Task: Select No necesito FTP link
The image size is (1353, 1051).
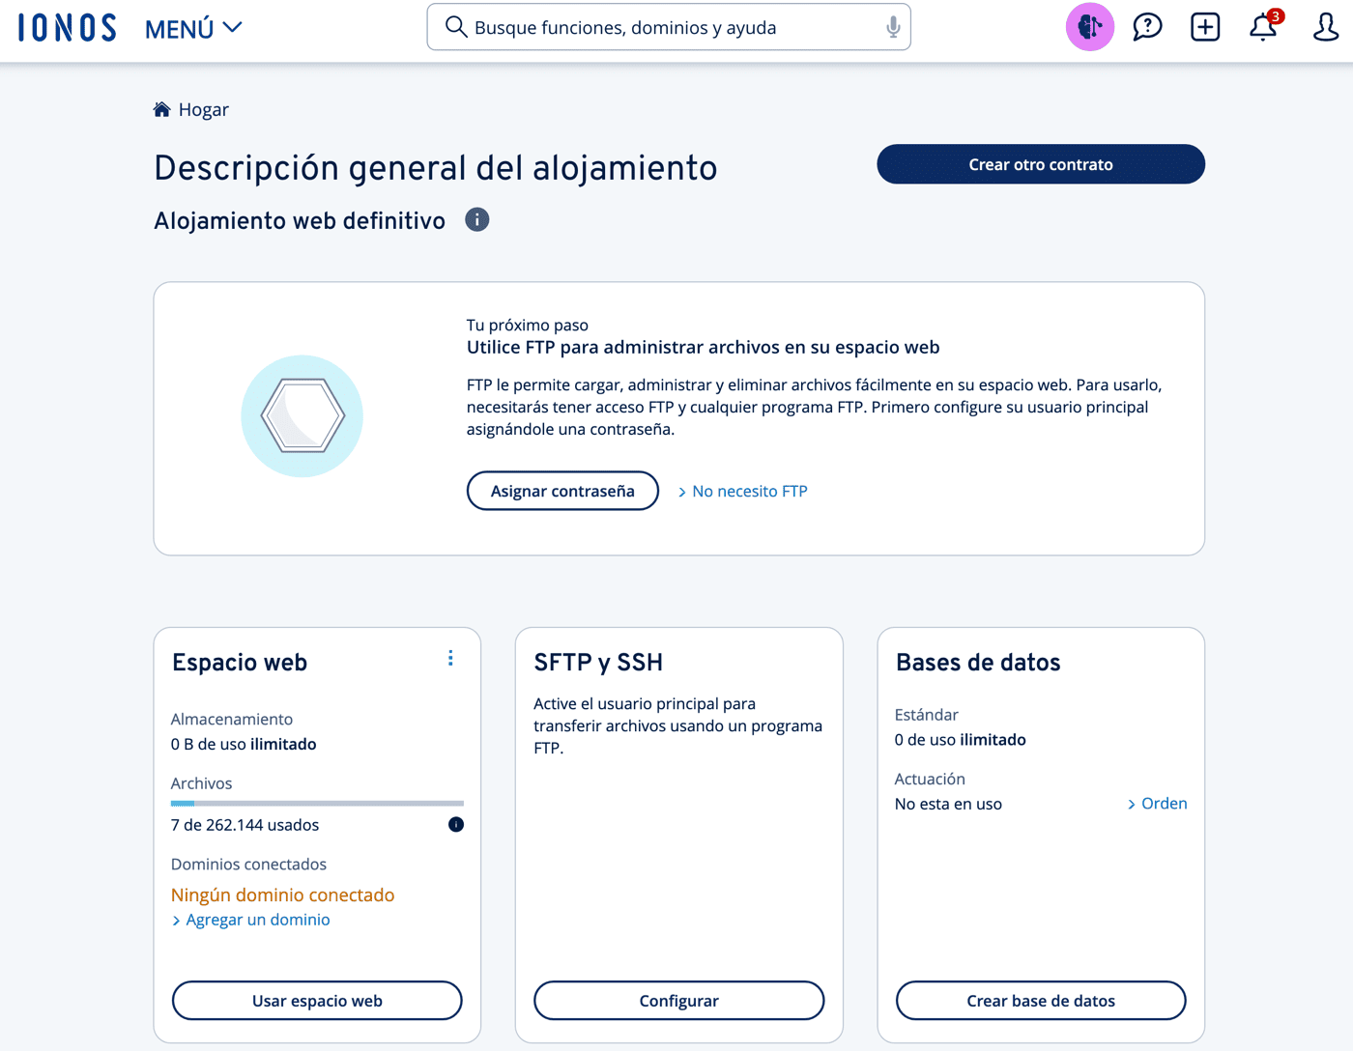Action: click(x=742, y=491)
